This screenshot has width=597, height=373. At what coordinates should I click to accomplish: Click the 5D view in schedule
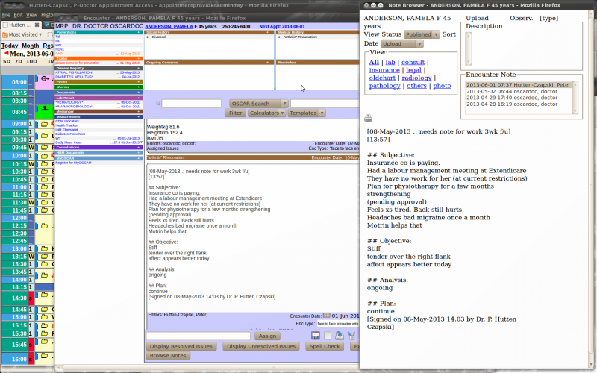pyautogui.click(x=7, y=62)
